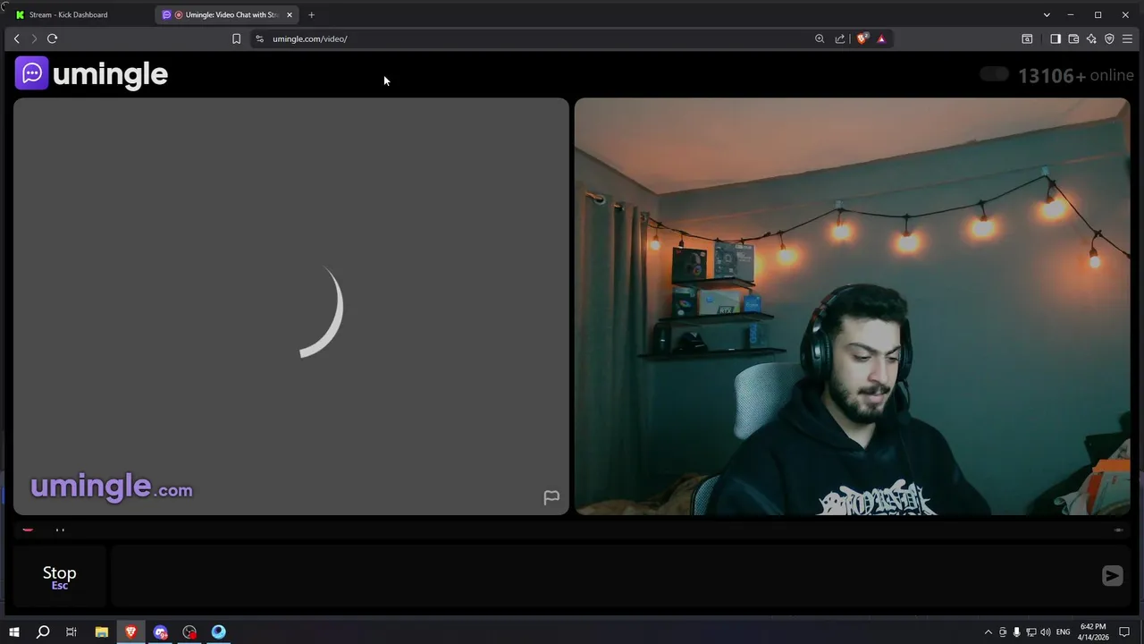Toggle the switch beside the online count

[994, 74]
